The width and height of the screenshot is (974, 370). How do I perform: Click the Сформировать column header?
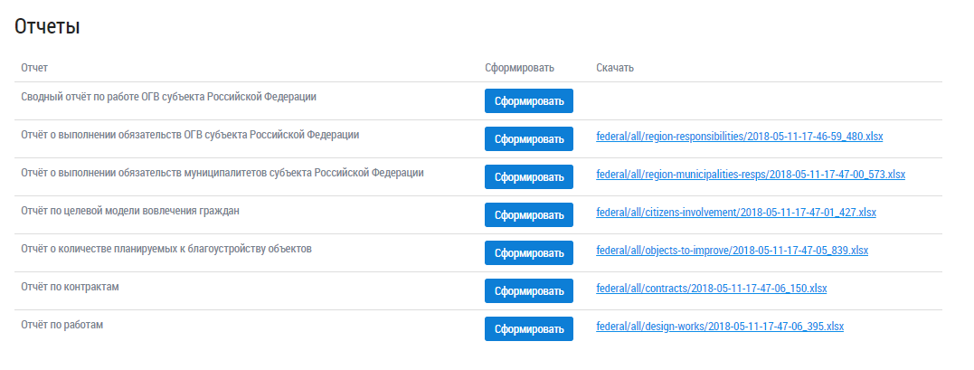click(518, 68)
